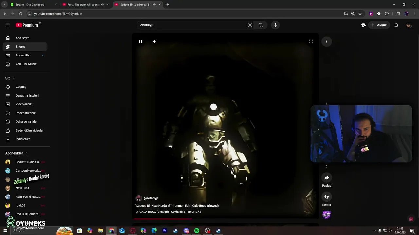Show hidden system tray icons
Viewport: 419px width, 235px height.
click(374, 231)
